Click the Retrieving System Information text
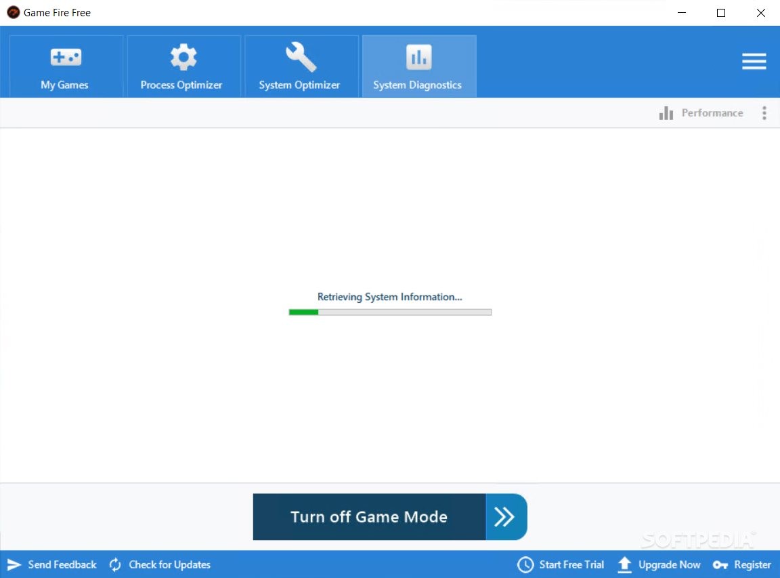Image resolution: width=780 pixels, height=578 pixels. coord(389,297)
